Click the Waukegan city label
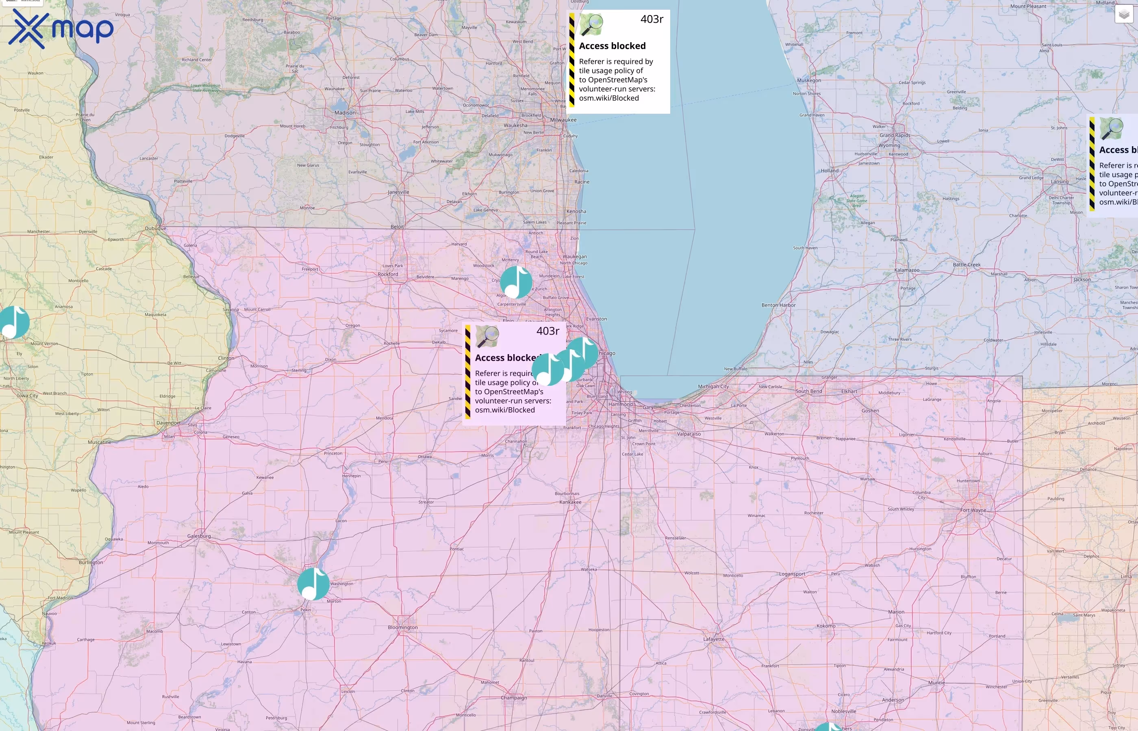1138x731 pixels. (x=574, y=256)
